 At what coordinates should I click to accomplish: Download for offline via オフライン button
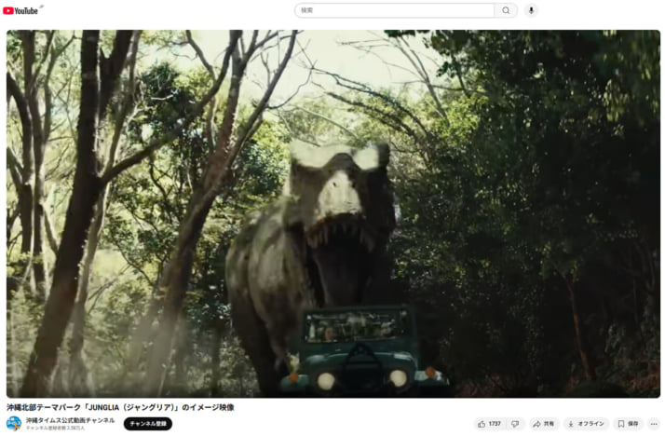586,424
